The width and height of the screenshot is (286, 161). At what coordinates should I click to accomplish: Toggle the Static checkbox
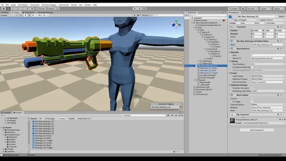(x=277, y=17)
